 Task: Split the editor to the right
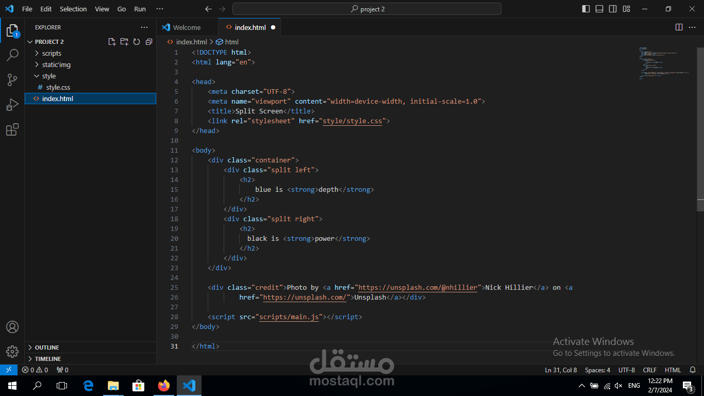pos(679,27)
